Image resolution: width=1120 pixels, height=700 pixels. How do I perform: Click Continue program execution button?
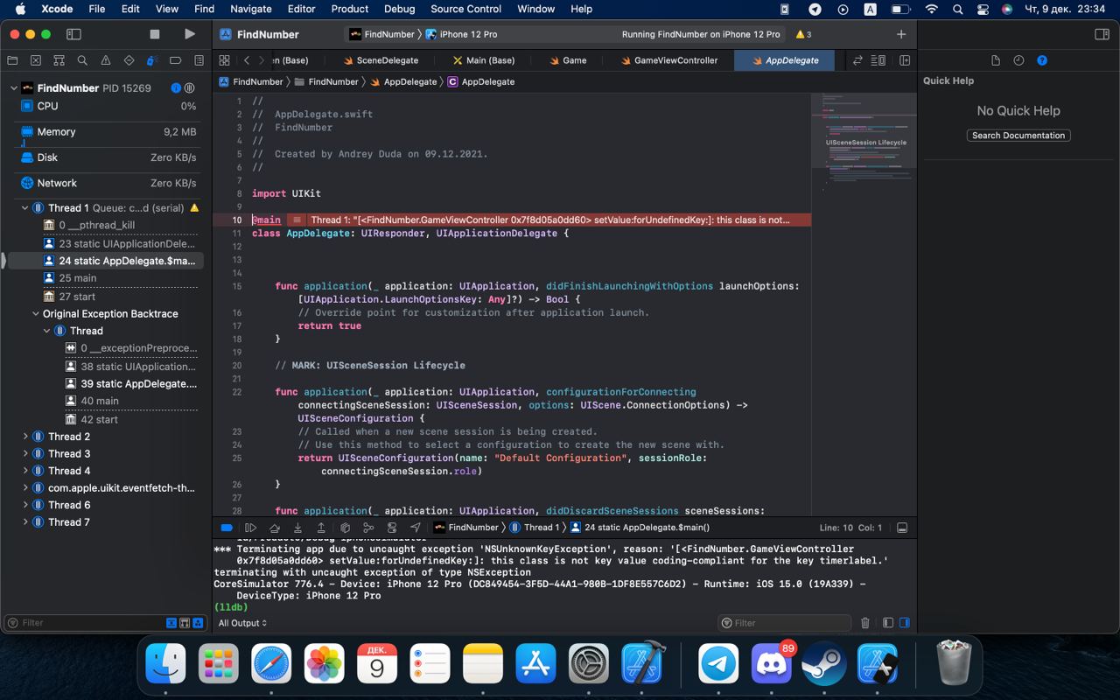(x=250, y=528)
